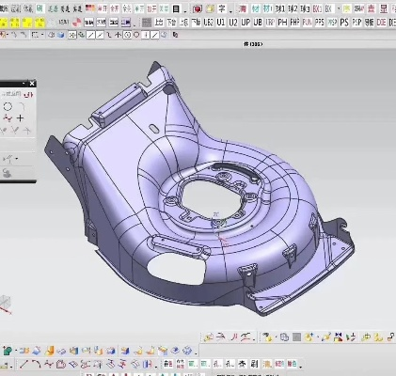Open the dropdown arrow in floating panel
Image resolution: width=396 pixels, height=376 pixels.
click(17, 159)
